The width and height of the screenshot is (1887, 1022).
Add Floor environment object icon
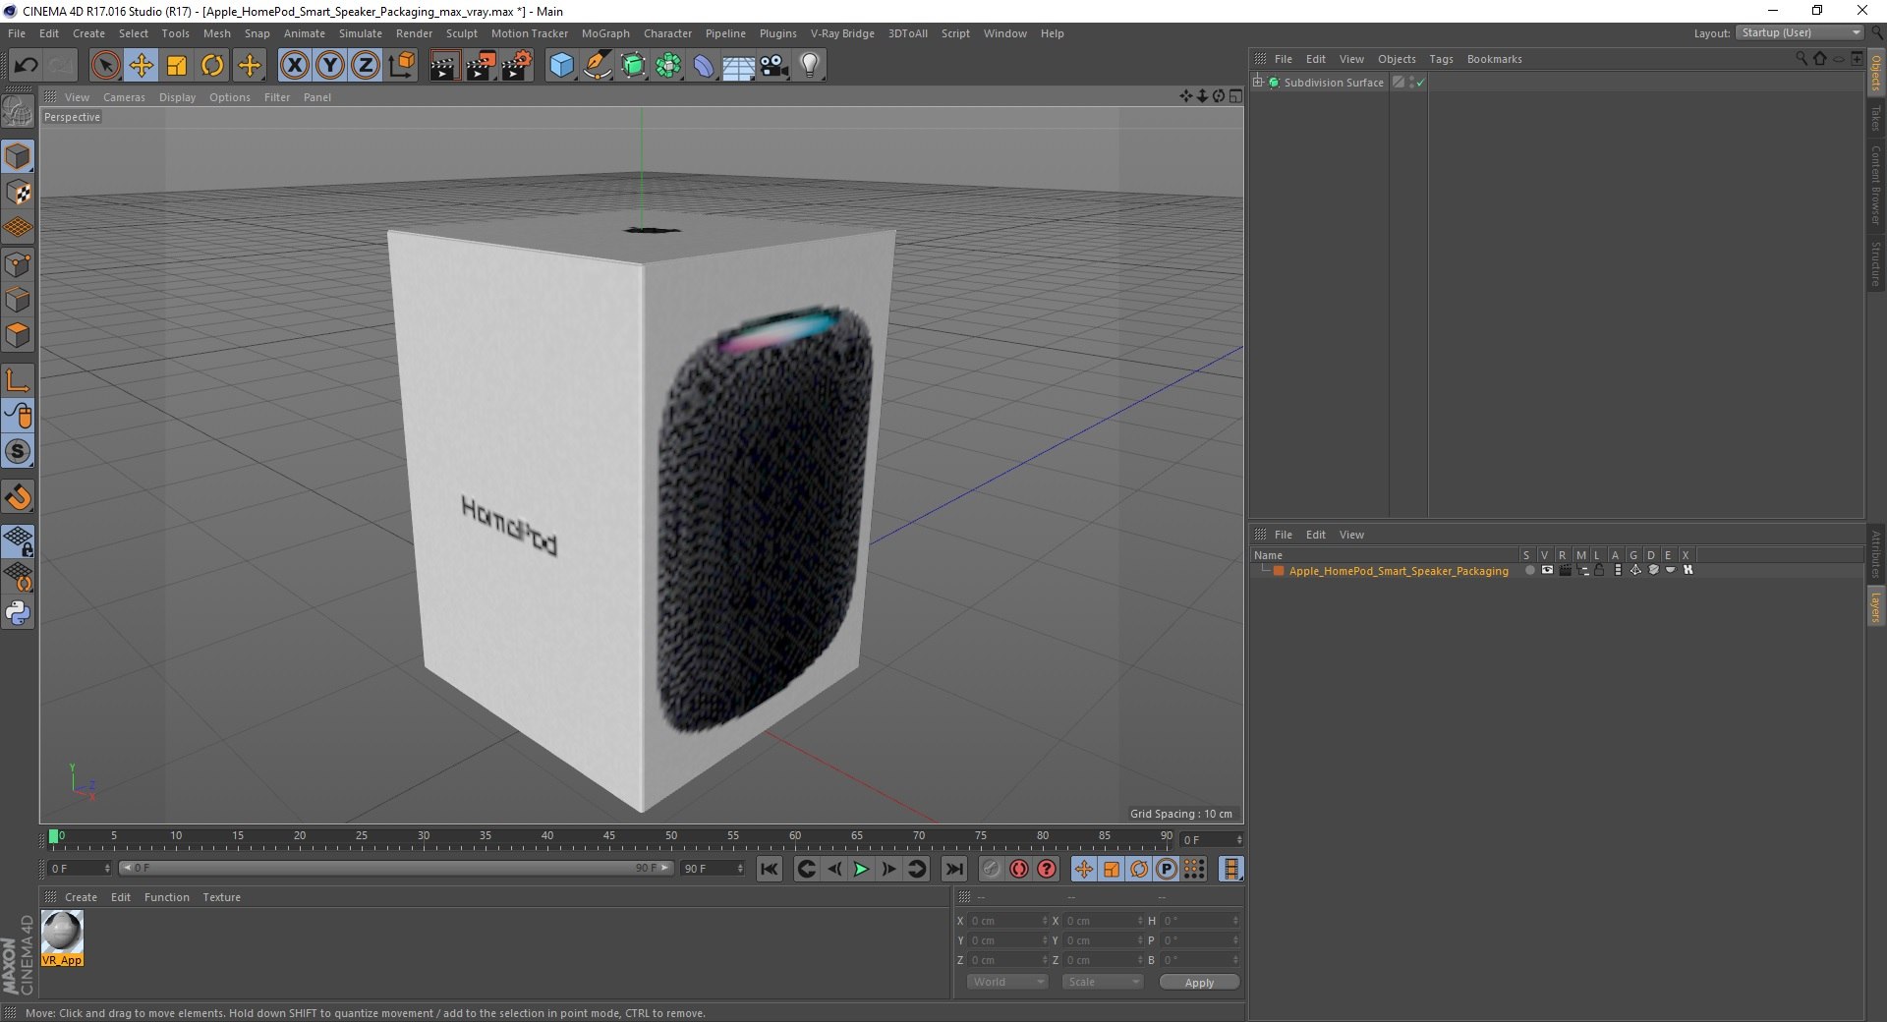click(738, 66)
